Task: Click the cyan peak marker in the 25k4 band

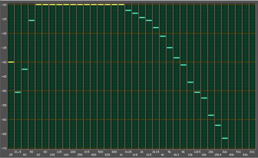Action: (218, 125)
